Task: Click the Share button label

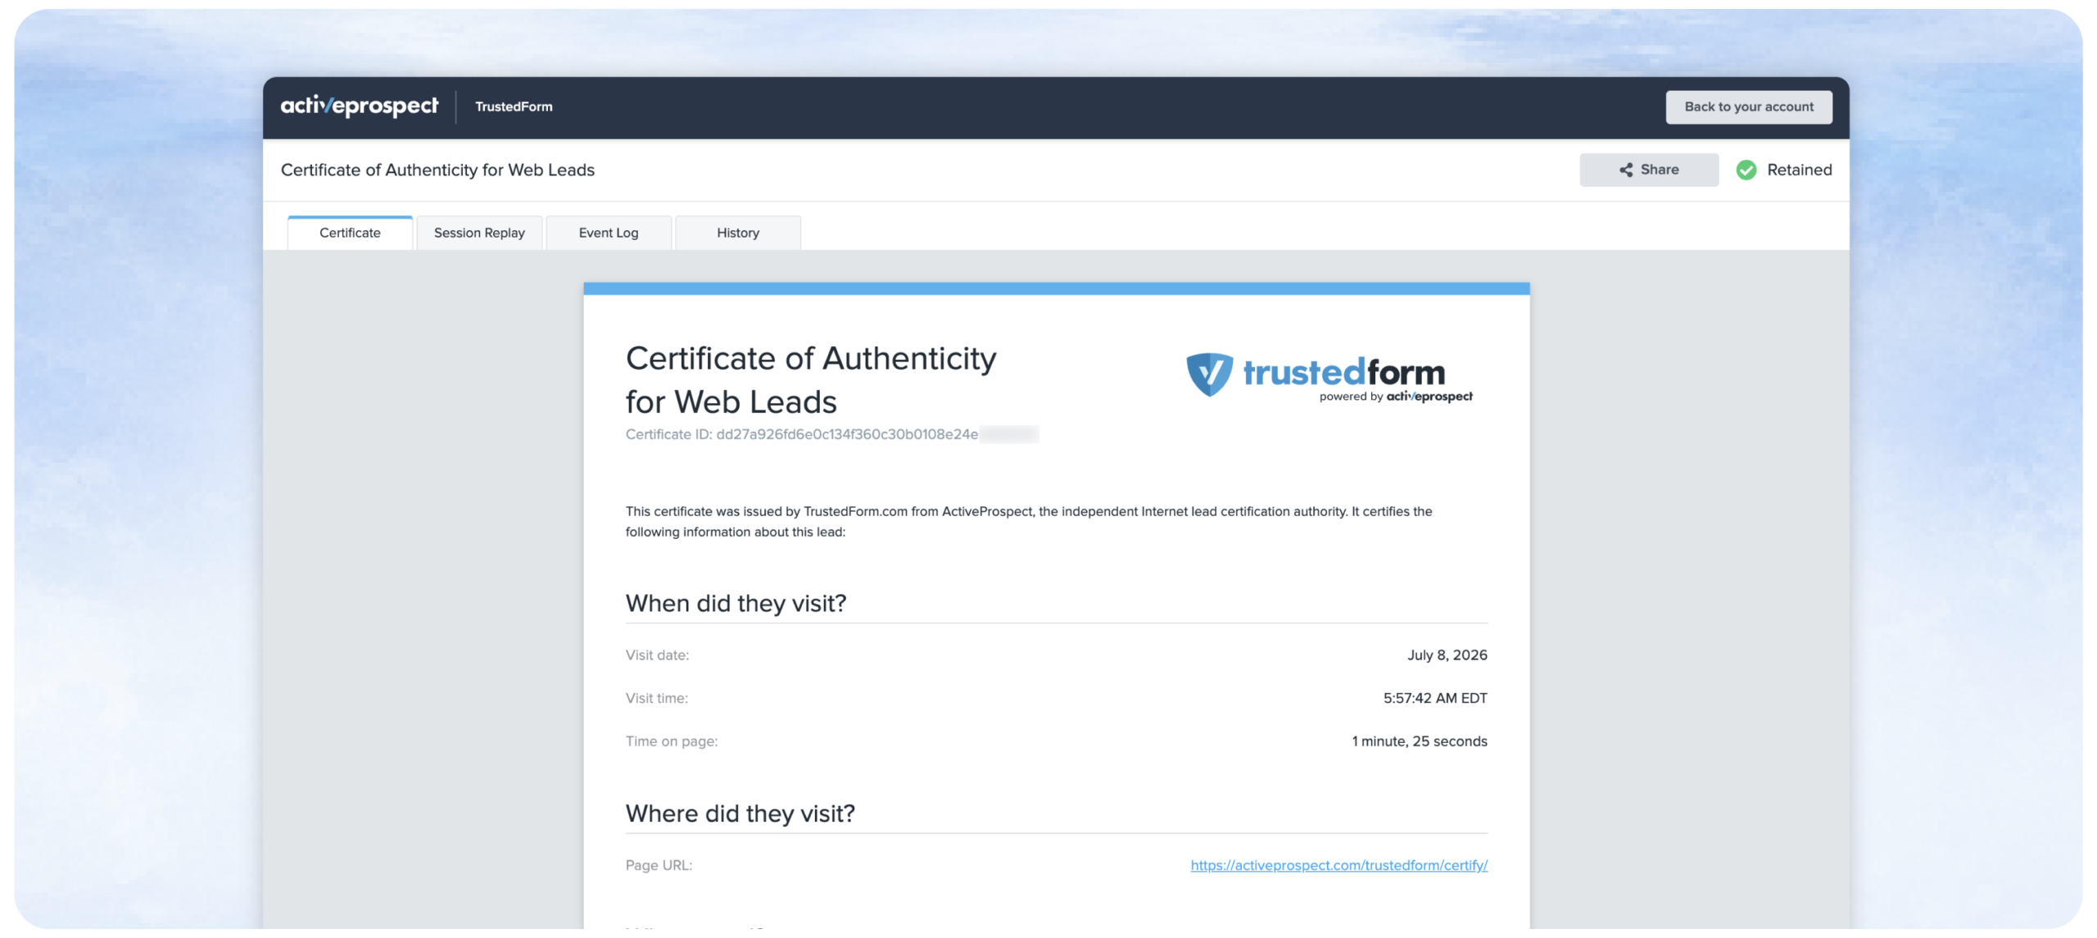Action: click(x=1660, y=170)
